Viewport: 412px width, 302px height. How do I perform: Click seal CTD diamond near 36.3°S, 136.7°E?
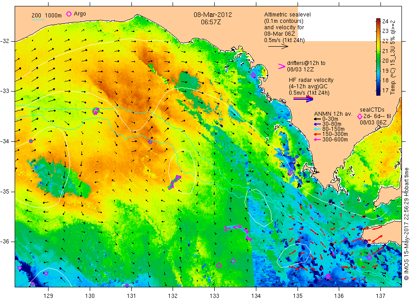369,258
